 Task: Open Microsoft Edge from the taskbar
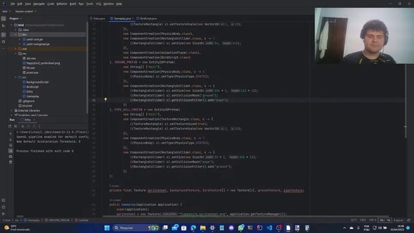pos(193,228)
